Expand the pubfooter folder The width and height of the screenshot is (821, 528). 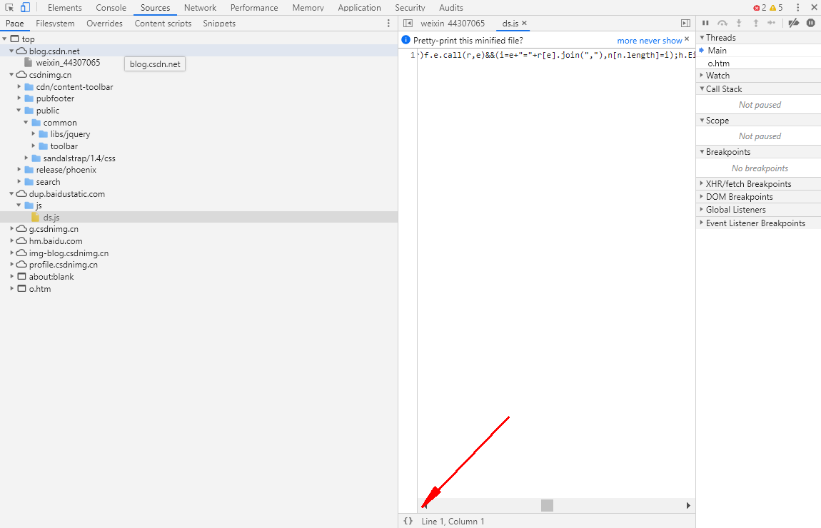[x=19, y=98]
